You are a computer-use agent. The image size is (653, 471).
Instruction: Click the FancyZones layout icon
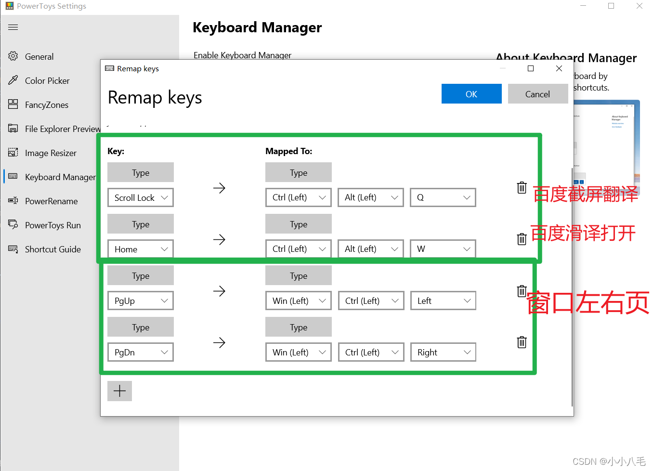pos(13,104)
